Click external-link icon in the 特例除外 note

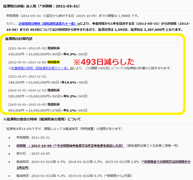(x=71, y=69)
